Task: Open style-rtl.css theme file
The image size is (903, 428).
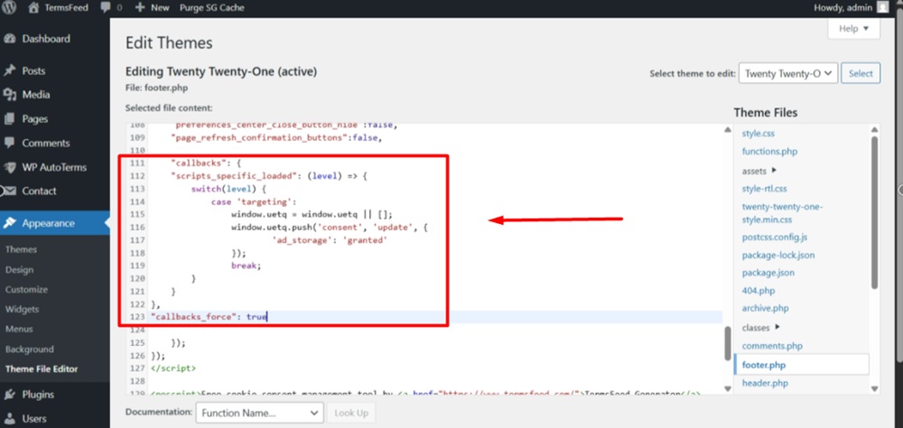Action: pos(764,189)
